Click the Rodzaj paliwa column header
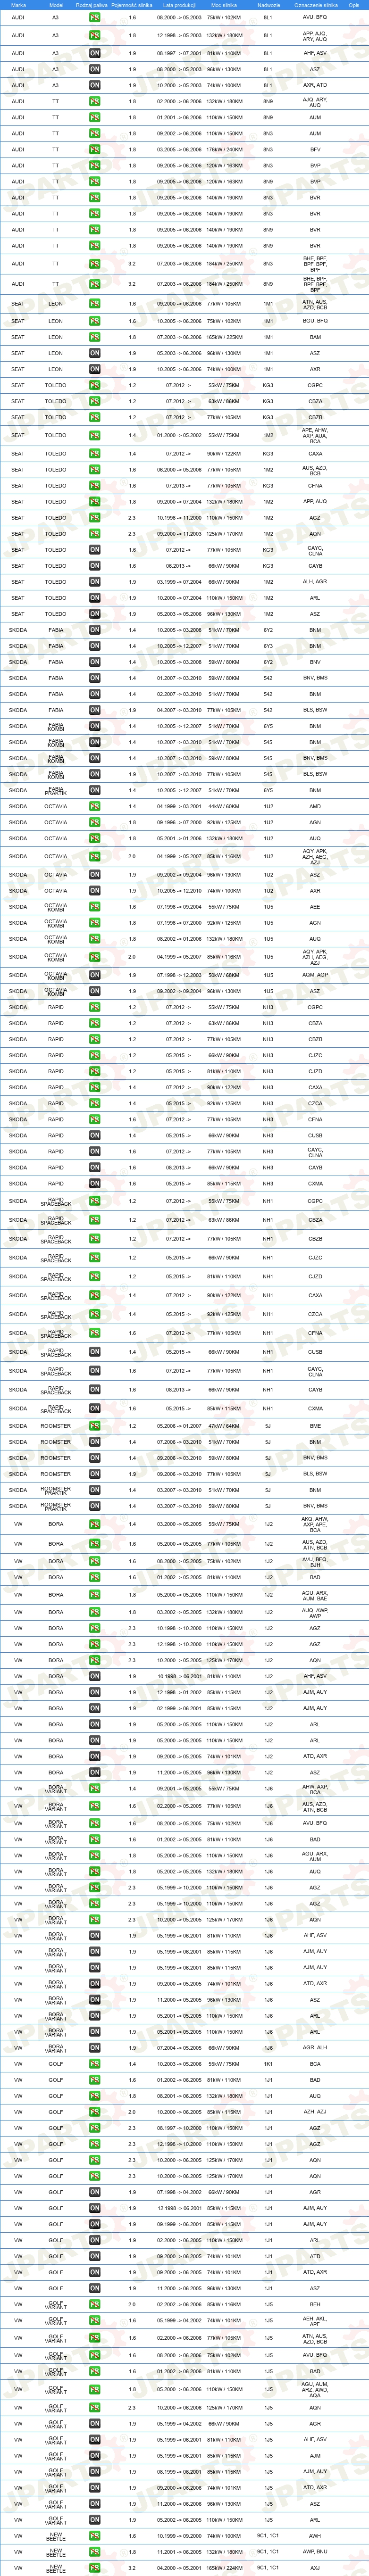 [x=91, y=5]
